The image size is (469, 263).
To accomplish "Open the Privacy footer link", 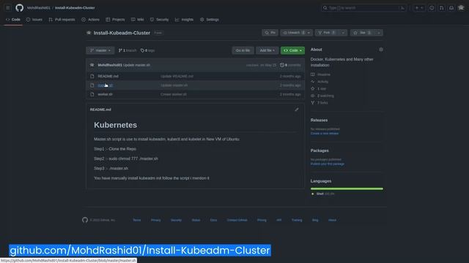I will coord(156,220).
